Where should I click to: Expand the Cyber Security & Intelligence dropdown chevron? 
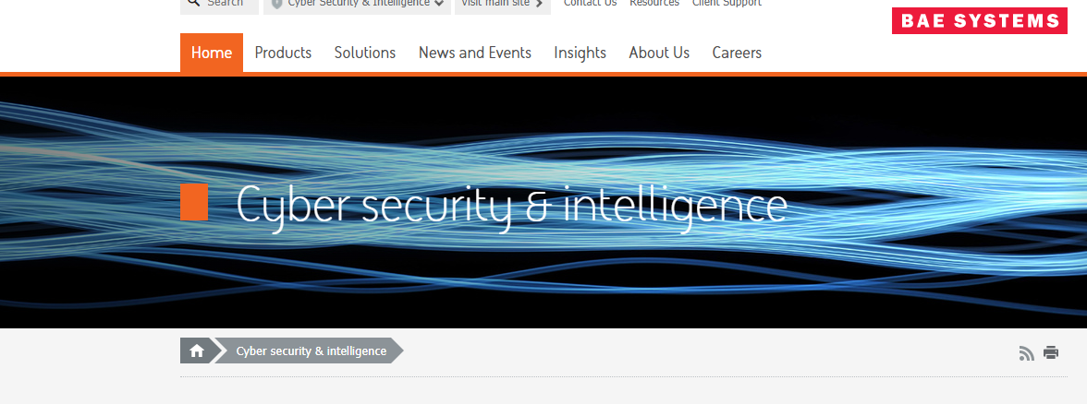coord(440,4)
